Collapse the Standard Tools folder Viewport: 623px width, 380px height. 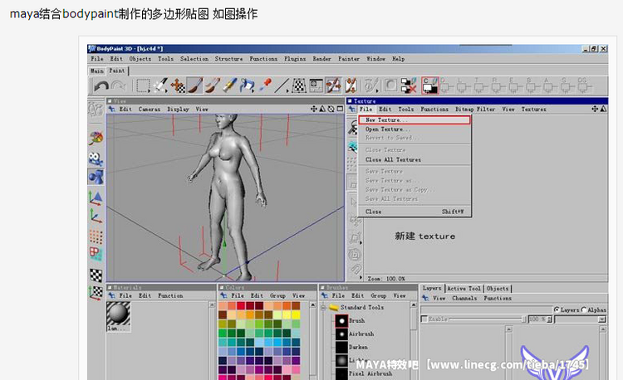click(x=323, y=308)
